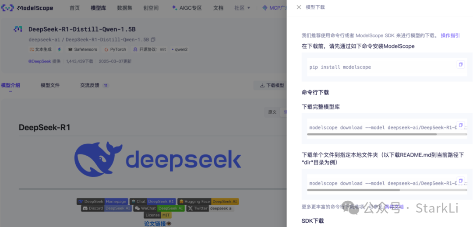Copy the model path deepseek-ai/DeepSeek-R1-Distill-Qwen-1.5B
This screenshot has height=227, width=473.
(153, 39)
